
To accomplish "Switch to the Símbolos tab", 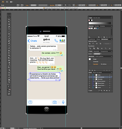I will pyautogui.click(x=103, y=26).
